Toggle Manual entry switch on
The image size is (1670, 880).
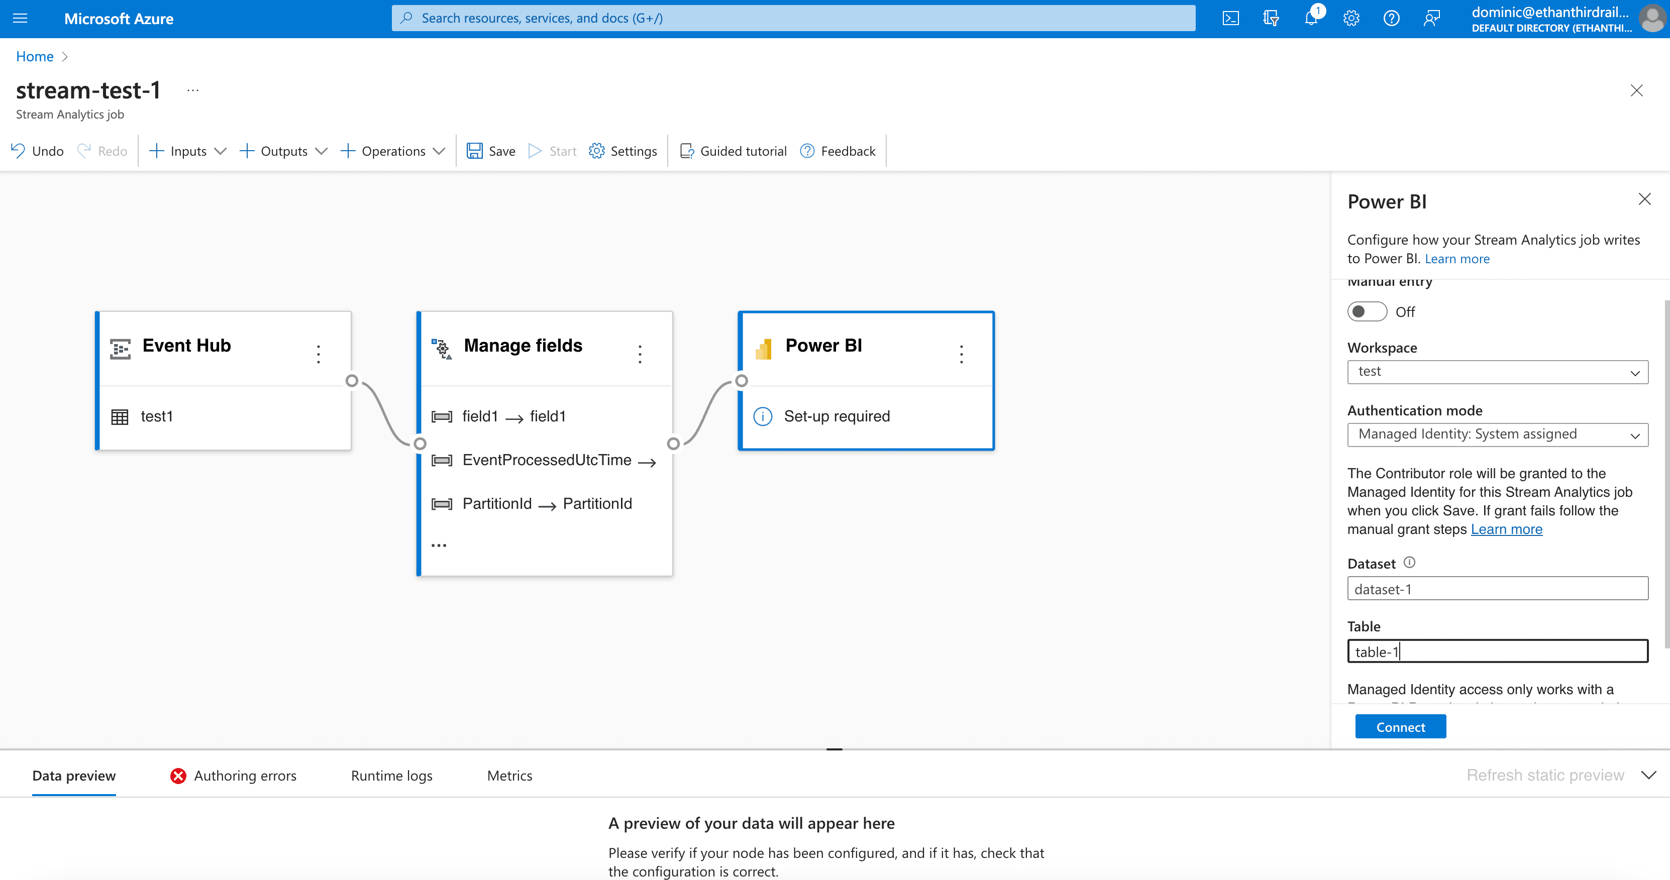[x=1367, y=312]
